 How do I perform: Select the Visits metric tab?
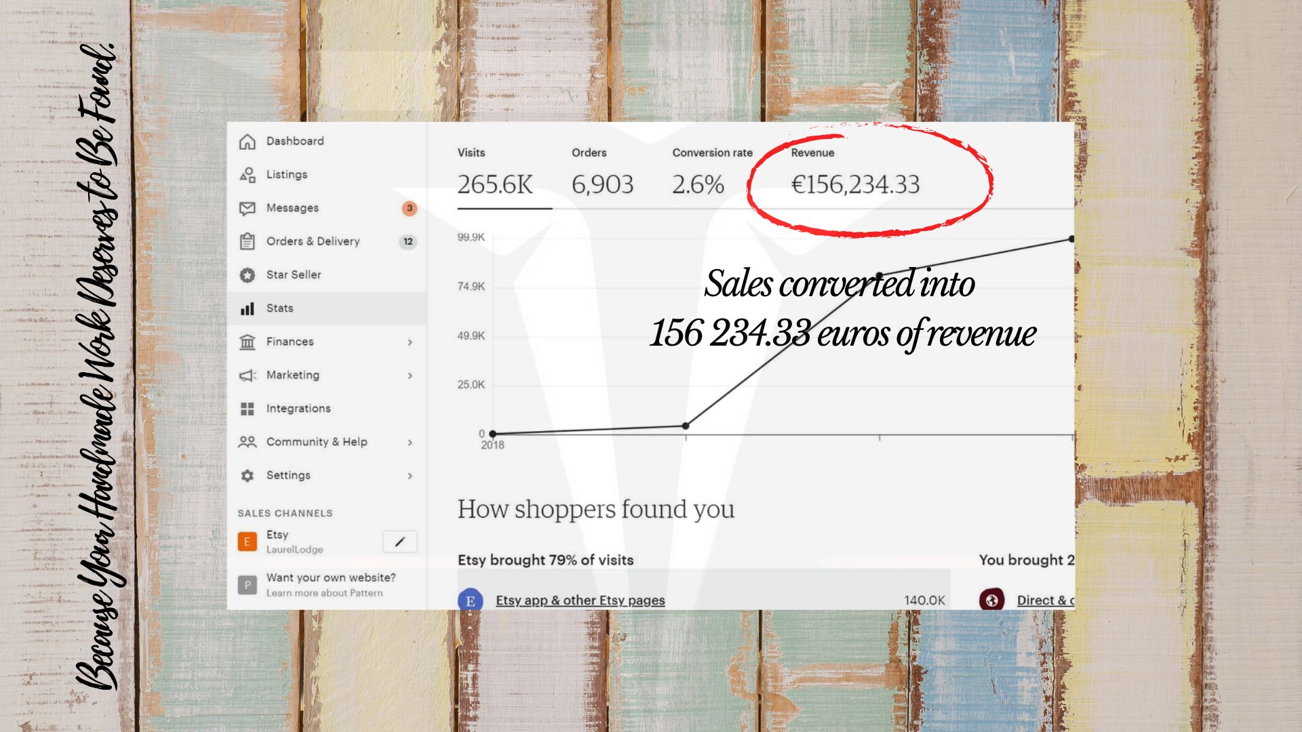coord(504,174)
